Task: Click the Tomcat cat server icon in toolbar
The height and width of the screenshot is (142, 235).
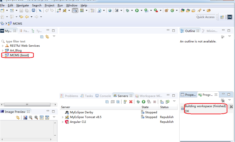Action: 65,10
